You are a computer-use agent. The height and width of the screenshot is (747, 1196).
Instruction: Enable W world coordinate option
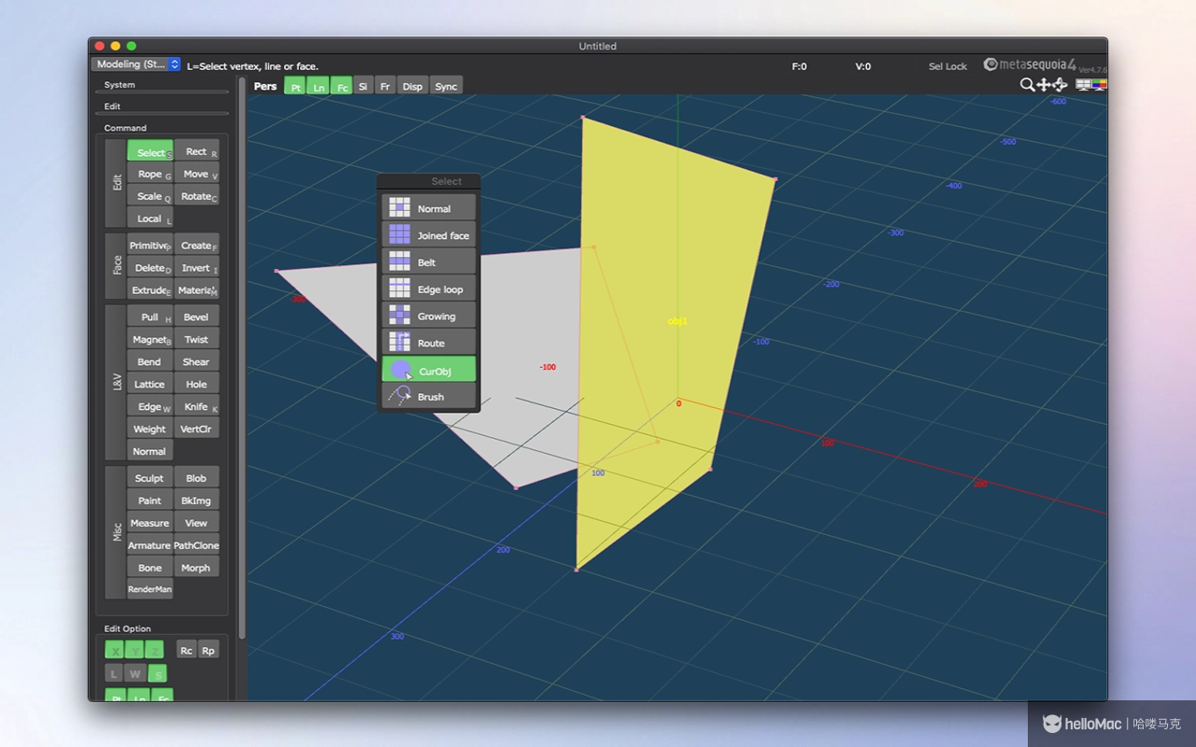135,674
